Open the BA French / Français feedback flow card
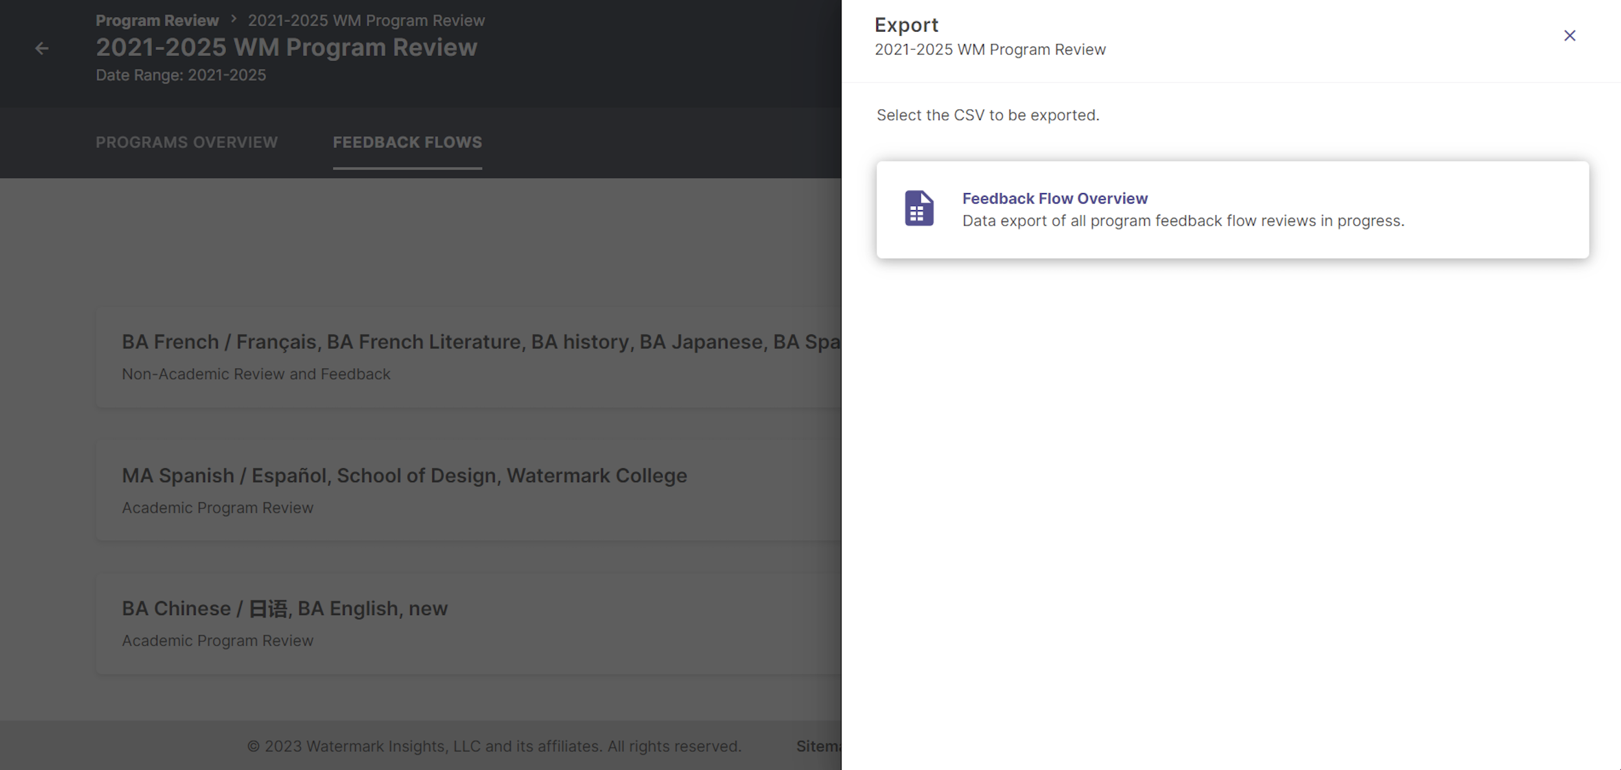 click(x=468, y=356)
